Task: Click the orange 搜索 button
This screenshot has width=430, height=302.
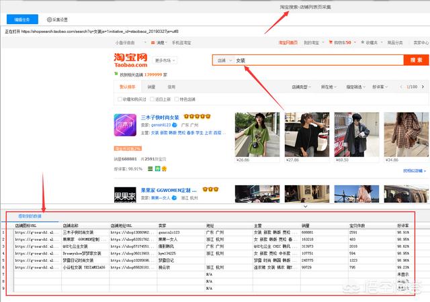Action: tap(416, 60)
